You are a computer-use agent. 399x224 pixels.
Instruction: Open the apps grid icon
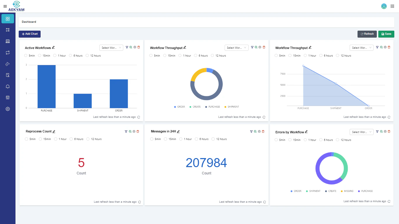point(392,6)
